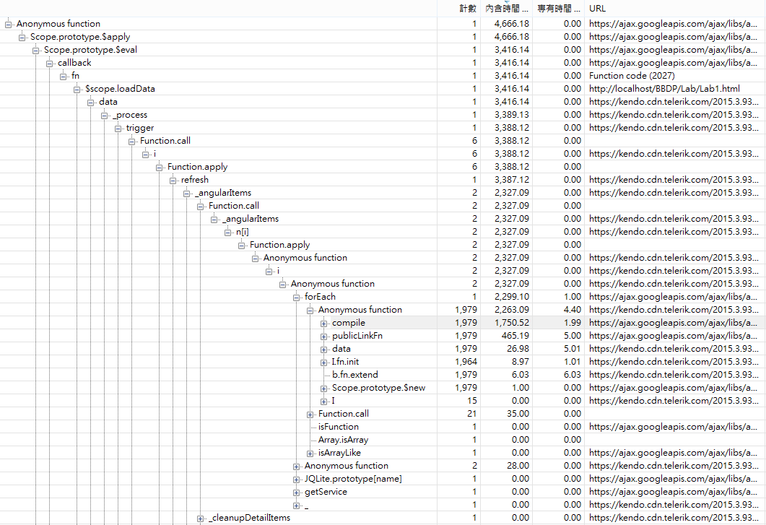Collapse the Scope.prototype.$apply node
The width and height of the screenshot is (766, 525).
(x=22, y=37)
